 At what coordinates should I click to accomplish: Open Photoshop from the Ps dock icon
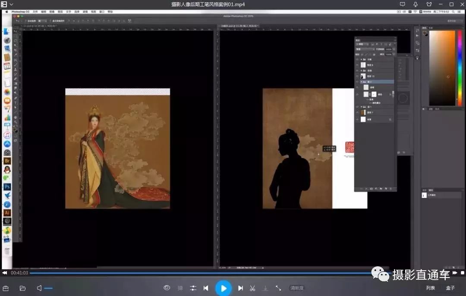pyautogui.click(x=7, y=187)
